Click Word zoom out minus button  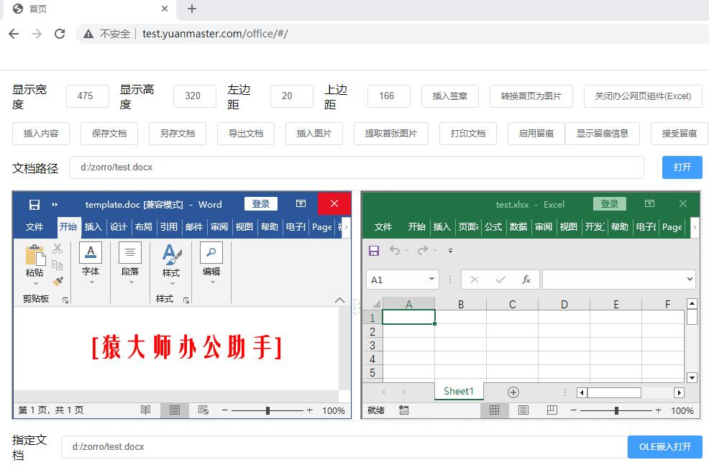[x=225, y=410]
